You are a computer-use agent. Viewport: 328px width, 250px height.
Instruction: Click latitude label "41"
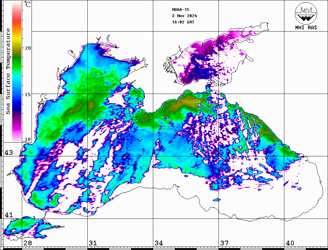[x=9, y=215]
